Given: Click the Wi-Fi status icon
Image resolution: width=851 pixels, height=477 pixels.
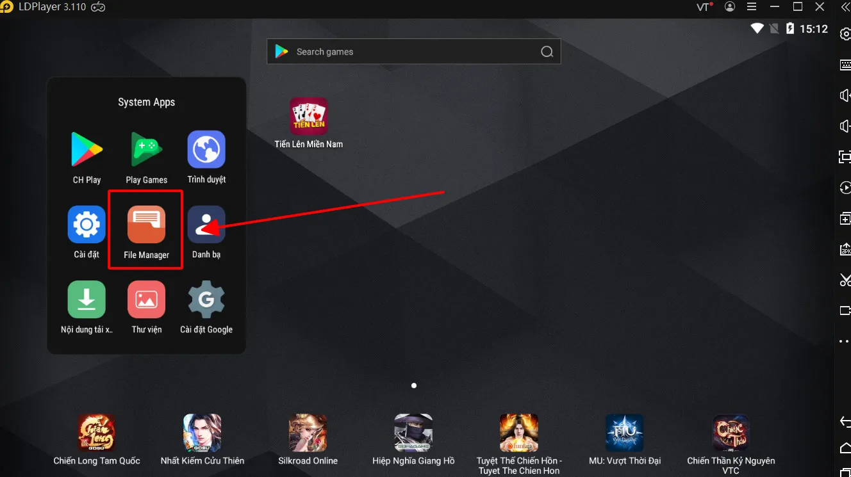Looking at the screenshot, I should (757, 28).
